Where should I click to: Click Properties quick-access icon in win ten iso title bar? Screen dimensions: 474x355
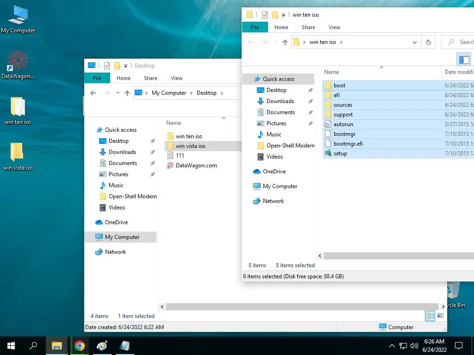coord(264,15)
